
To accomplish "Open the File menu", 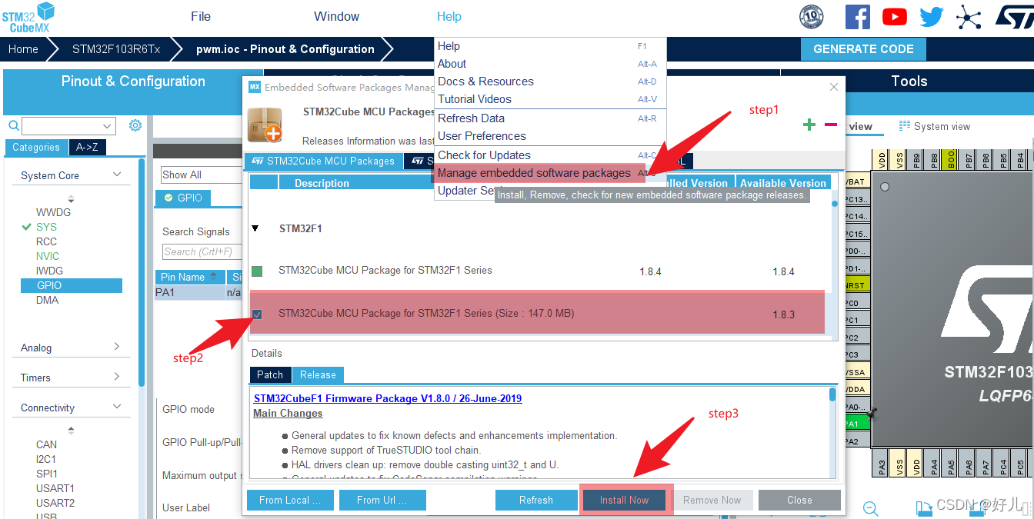I will click(x=201, y=16).
